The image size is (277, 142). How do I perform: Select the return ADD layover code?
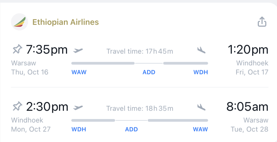click(131, 129)
